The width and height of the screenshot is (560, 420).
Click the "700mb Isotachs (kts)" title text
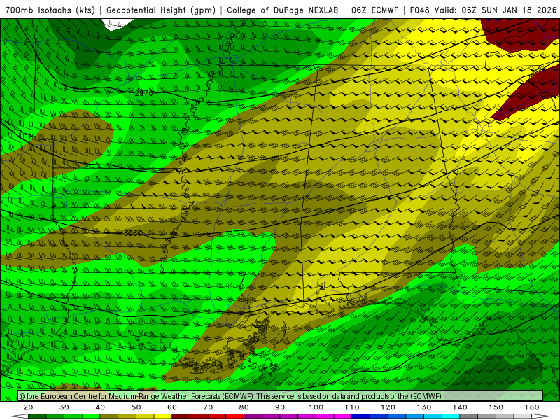[x=50, y=10]
